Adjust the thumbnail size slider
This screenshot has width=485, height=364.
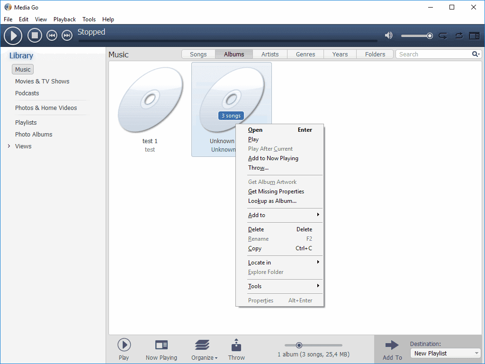pos(299,345)
